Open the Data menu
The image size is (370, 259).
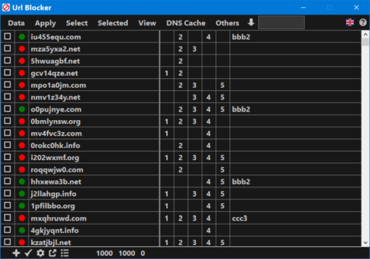coord(16,23)
